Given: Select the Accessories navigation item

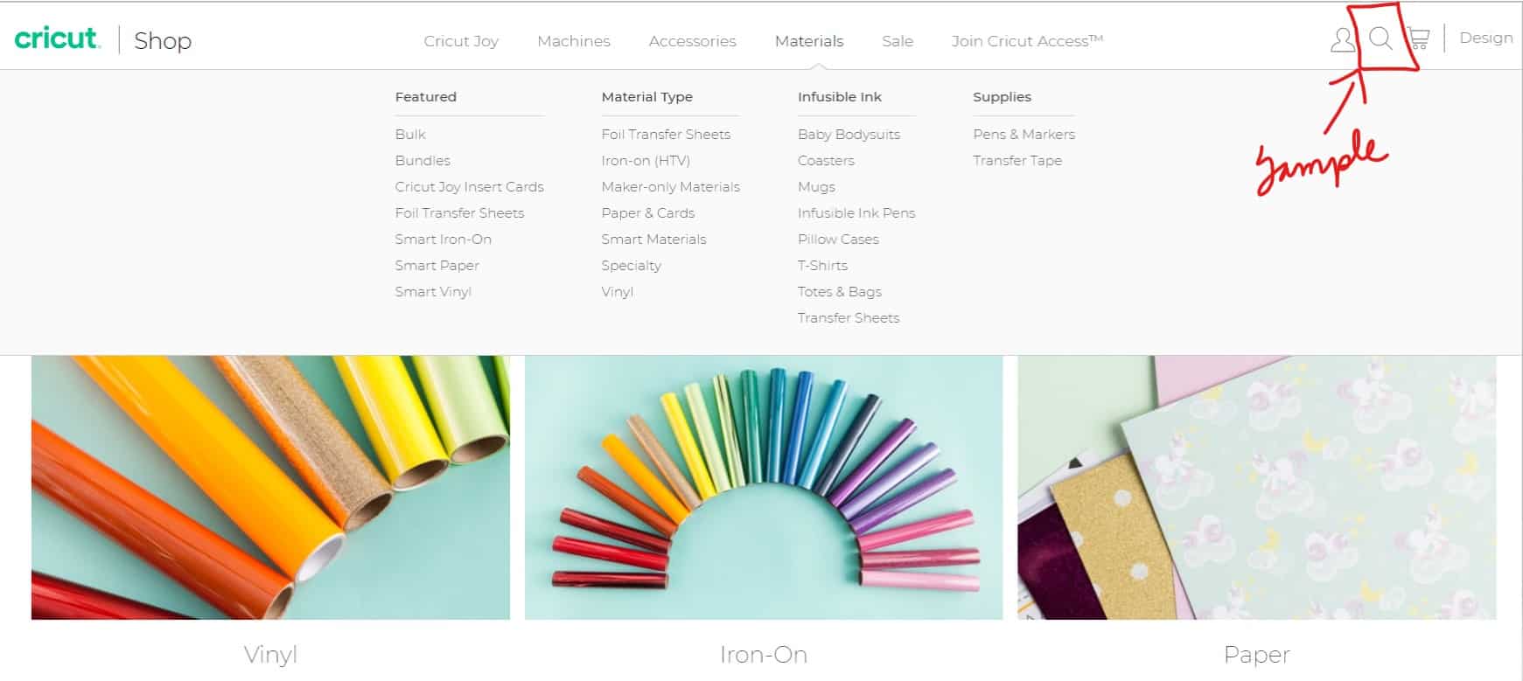Looking at the screenshot, I should click(x=692, y=41).
